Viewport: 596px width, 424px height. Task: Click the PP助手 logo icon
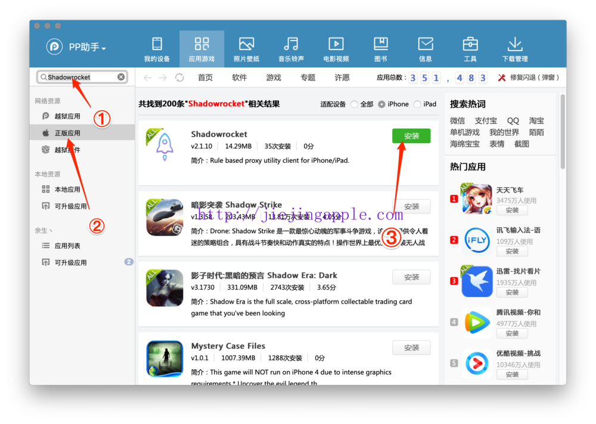tap(54, 47)
